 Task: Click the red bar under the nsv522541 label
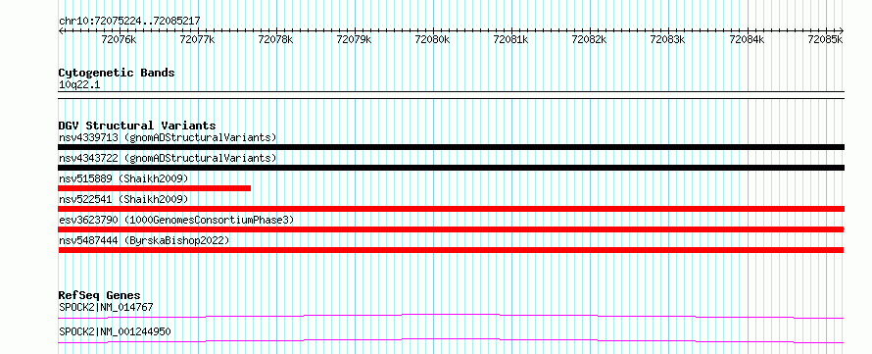pyautogui.click(x=451, y=209)
